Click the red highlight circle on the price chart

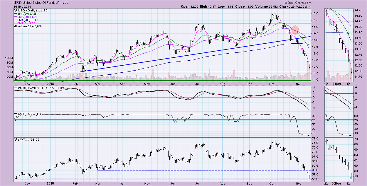coord(295,30)
